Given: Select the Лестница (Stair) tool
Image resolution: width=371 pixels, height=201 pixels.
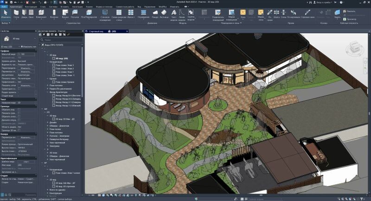Looking at the screenshot, I should 165,13.
